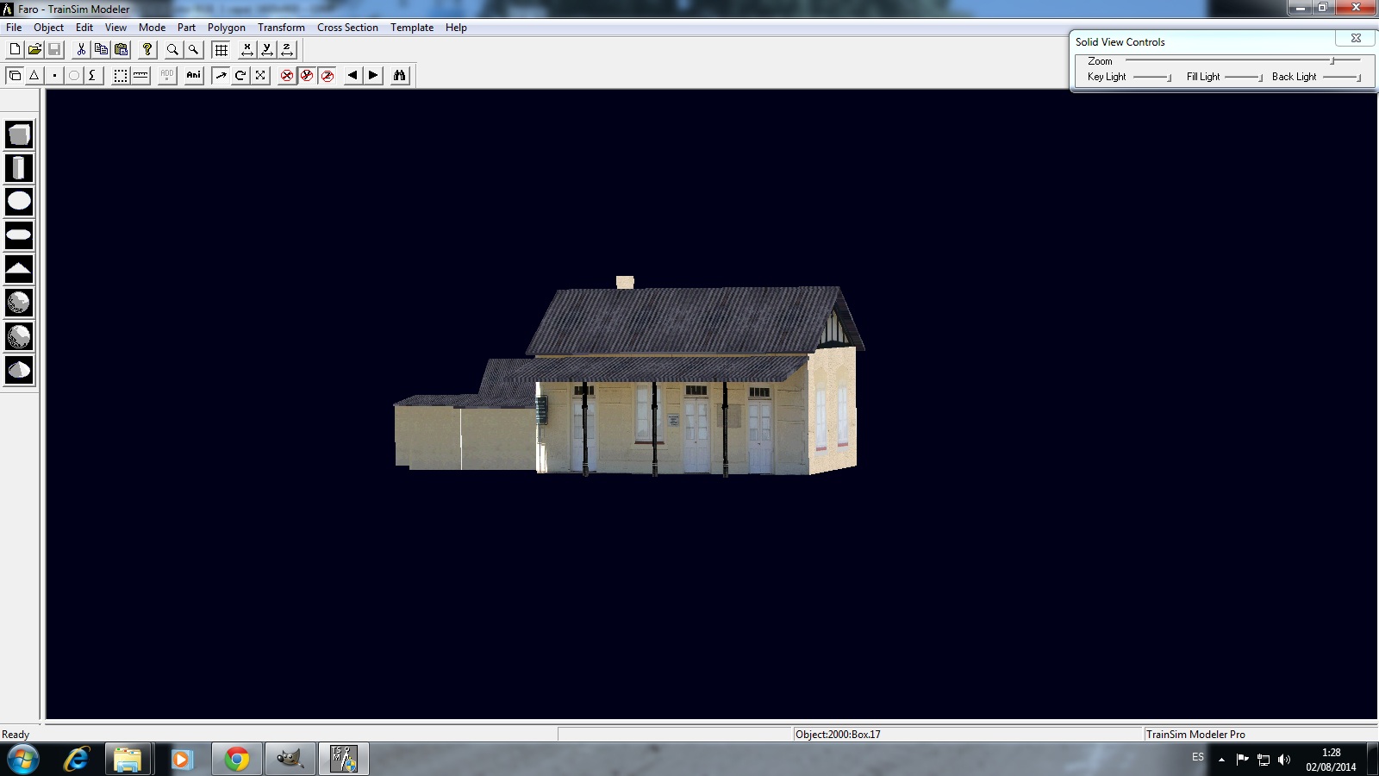Toggle the grid display button

pos(222,50)
